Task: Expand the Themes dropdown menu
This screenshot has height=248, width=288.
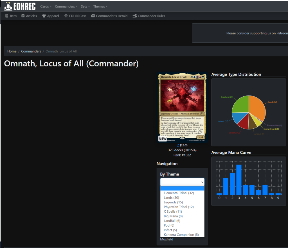Action: (x=100, y=6)
